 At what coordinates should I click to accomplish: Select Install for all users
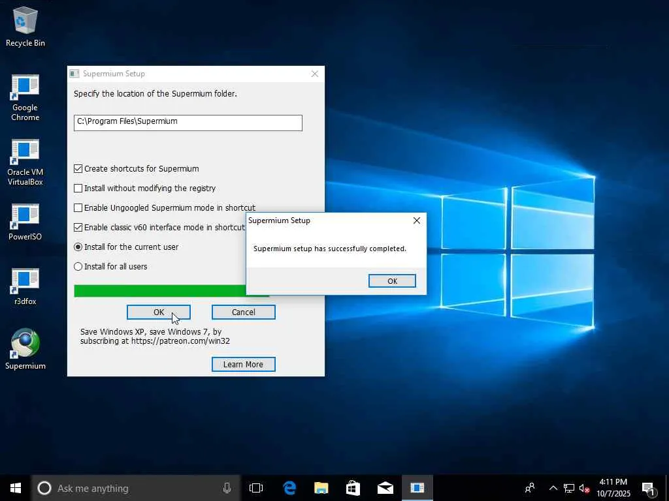[78, 267]
